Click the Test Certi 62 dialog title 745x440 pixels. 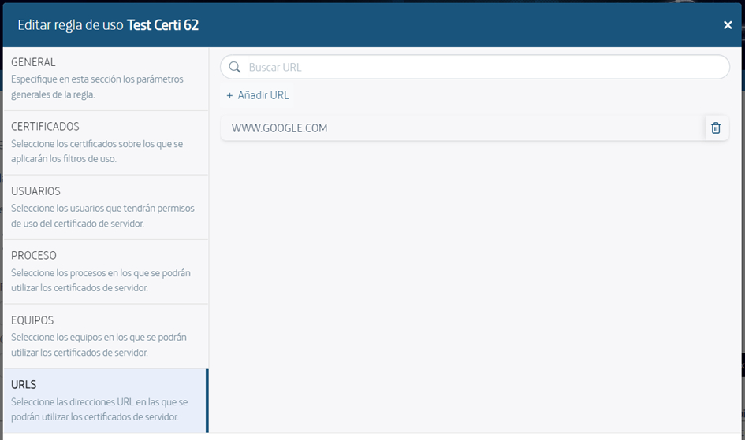[x=162, y=25]
